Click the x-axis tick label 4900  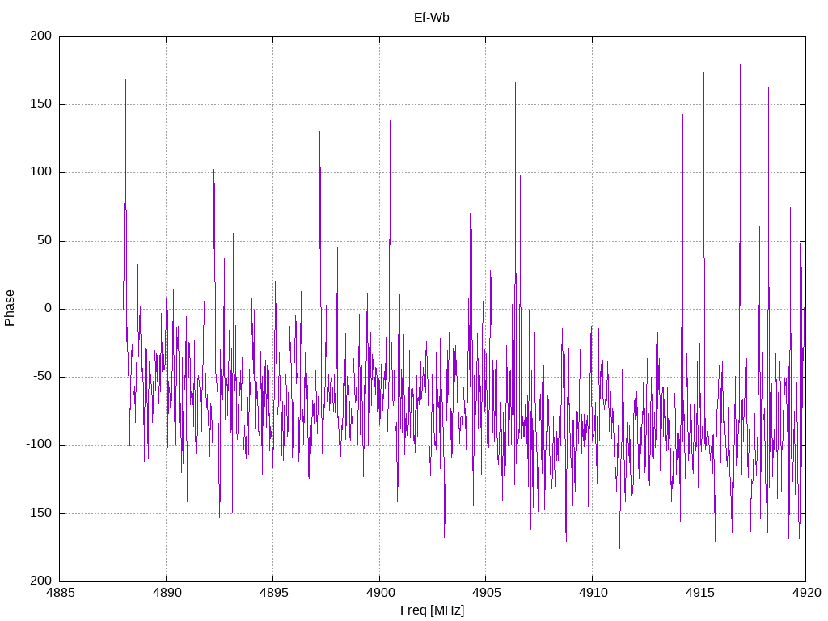click(x=381, y=593)
